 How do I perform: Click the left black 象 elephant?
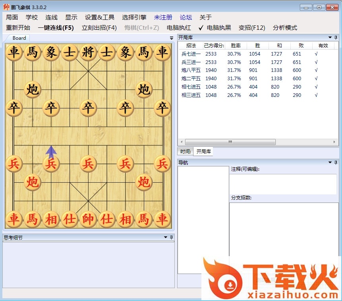pos(51,52)
